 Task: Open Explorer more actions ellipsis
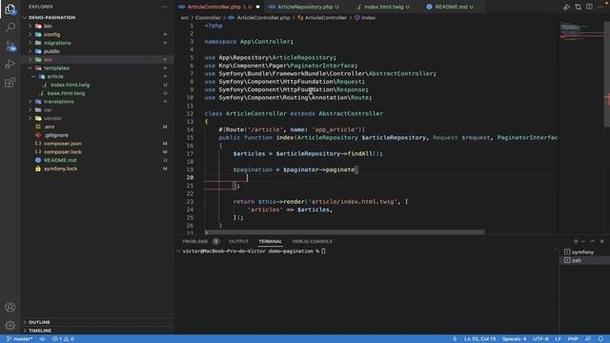pos(164,7)
